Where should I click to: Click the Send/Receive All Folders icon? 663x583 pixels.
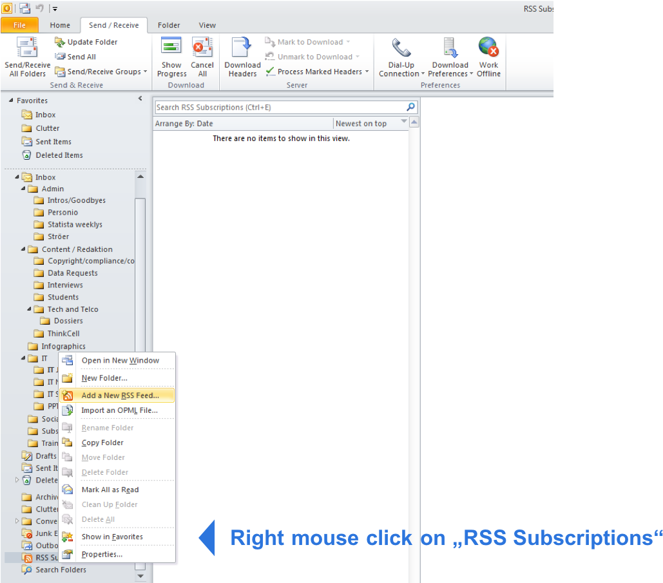27,48
